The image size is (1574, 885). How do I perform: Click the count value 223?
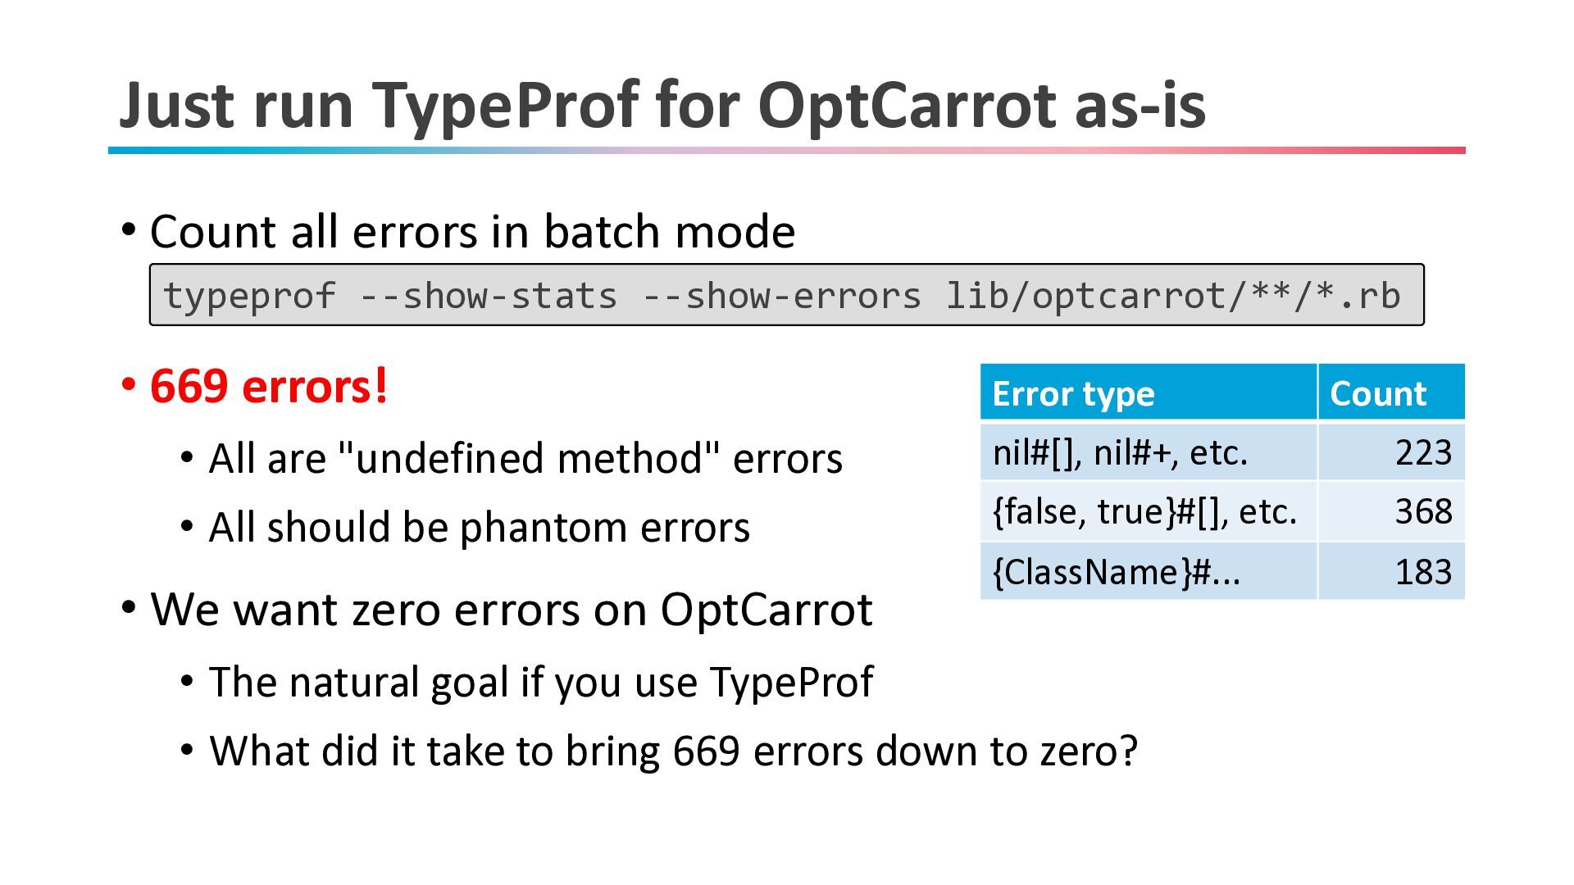click(x=1423, y=452)
